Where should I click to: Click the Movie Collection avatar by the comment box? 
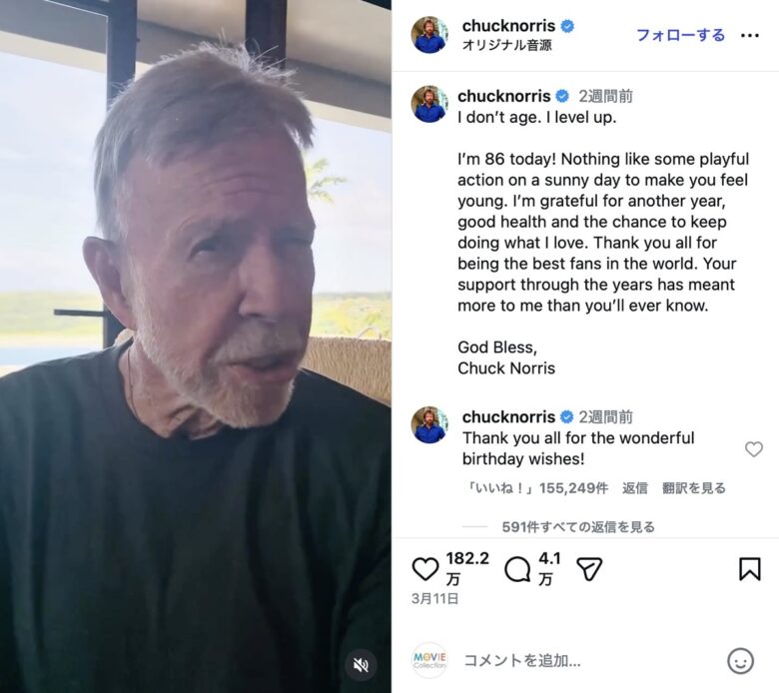(x=429, y=660)
